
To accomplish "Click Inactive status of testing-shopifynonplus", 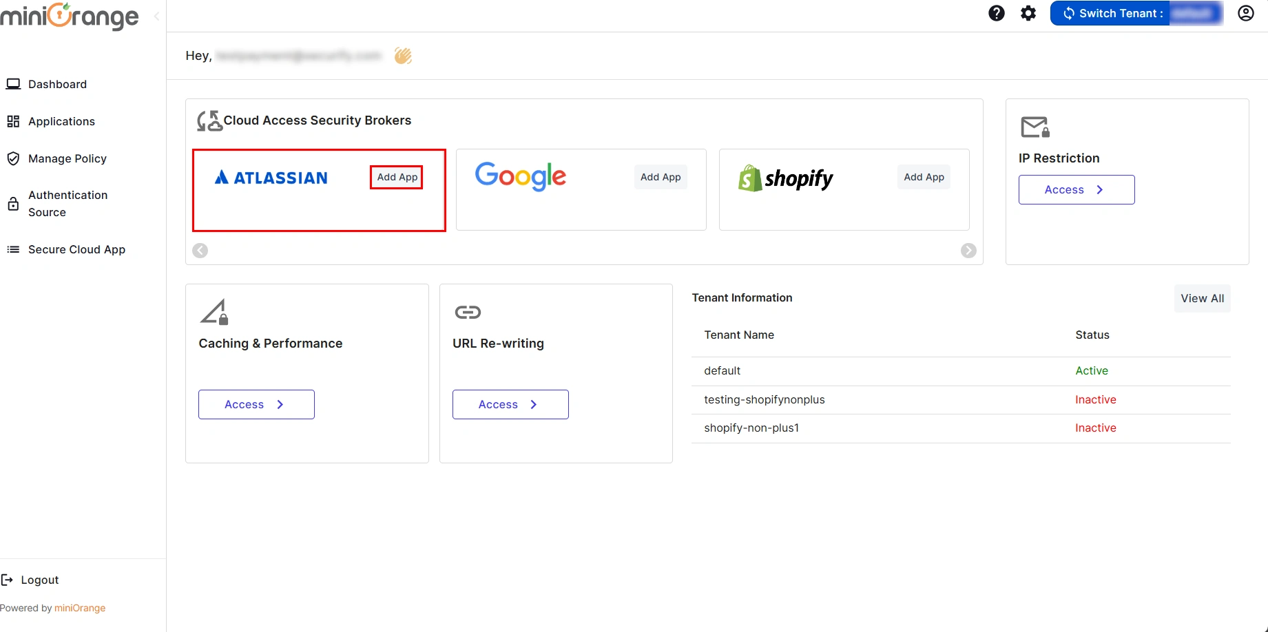I will click(x=1096, y=399).
